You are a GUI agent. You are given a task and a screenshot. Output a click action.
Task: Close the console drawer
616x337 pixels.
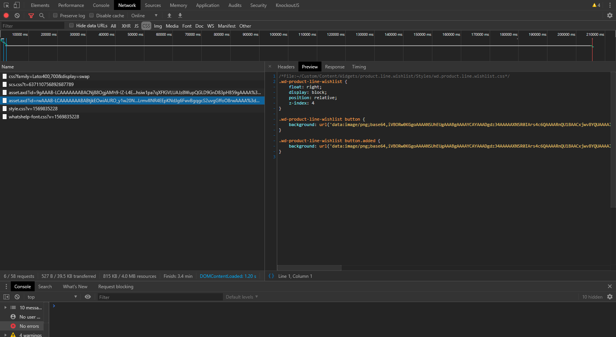pyautogui.click(x=610, y=287)
